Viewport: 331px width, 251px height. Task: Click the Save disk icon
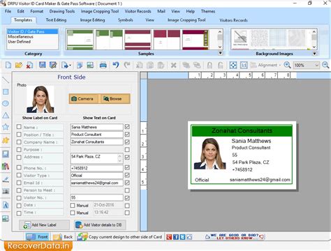pos(43,65)
